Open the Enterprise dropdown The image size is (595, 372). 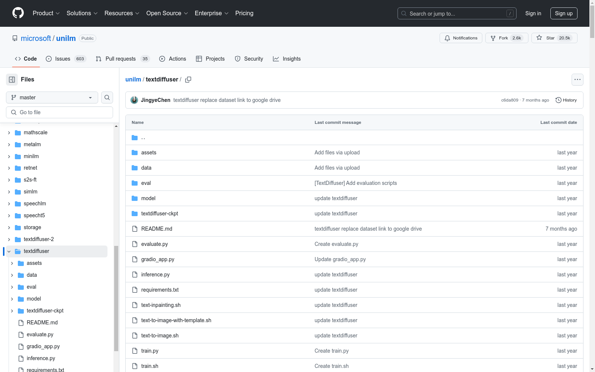212,13
